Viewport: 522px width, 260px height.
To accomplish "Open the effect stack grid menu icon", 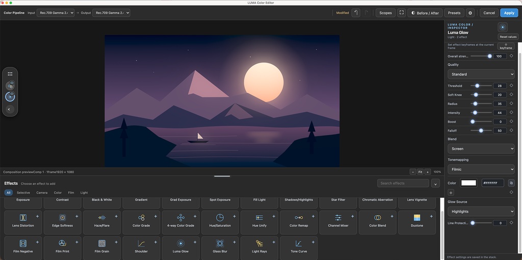I will pos(10,74).
